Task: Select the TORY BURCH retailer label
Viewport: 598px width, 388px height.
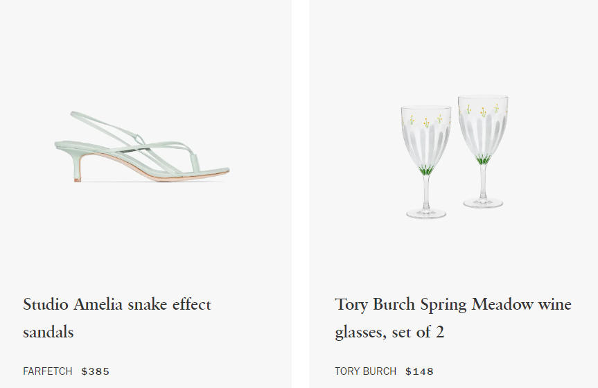Action: 365,371
